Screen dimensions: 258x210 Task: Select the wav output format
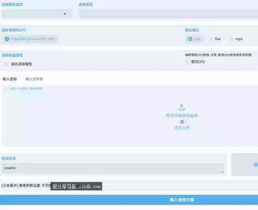pyautogui.click(x=190, y=39)
